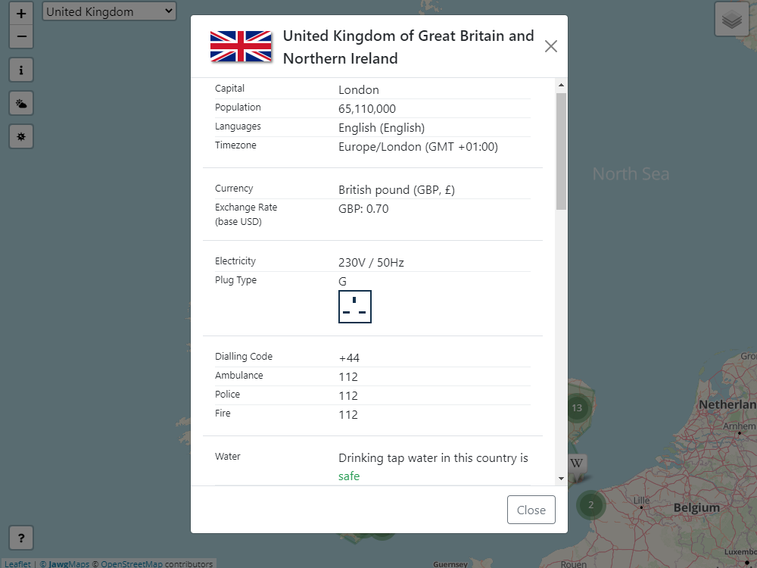Click the plug type G socket image
The image size is (757, 568).
tap(355, 307)
